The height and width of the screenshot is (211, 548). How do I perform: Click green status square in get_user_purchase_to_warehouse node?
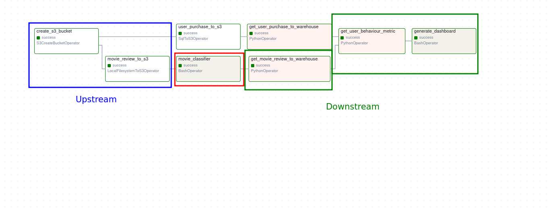pyautogui.click(x=251, y=33)
